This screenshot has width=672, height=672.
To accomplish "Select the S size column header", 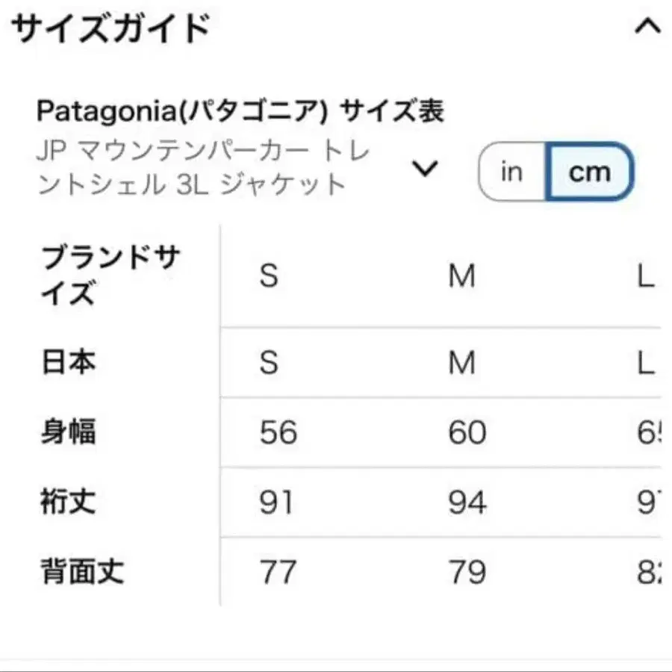I will tap(267, 276).
